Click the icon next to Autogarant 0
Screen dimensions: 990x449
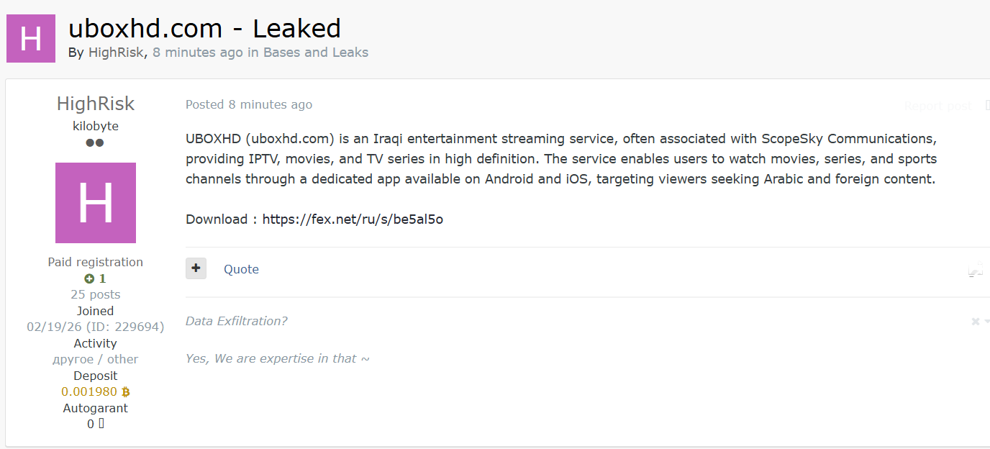point(101,424)
